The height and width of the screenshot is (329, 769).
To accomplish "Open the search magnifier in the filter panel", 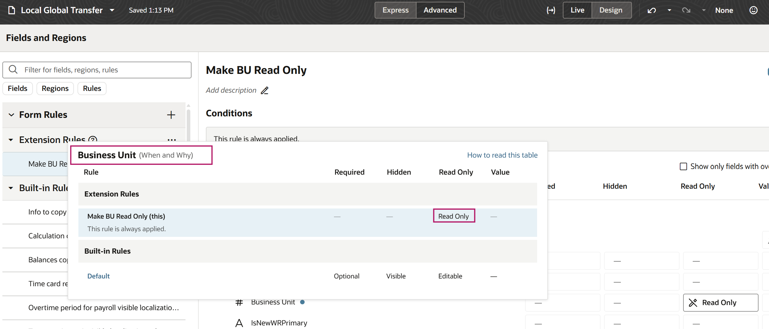I will click(x=13, y=69).
